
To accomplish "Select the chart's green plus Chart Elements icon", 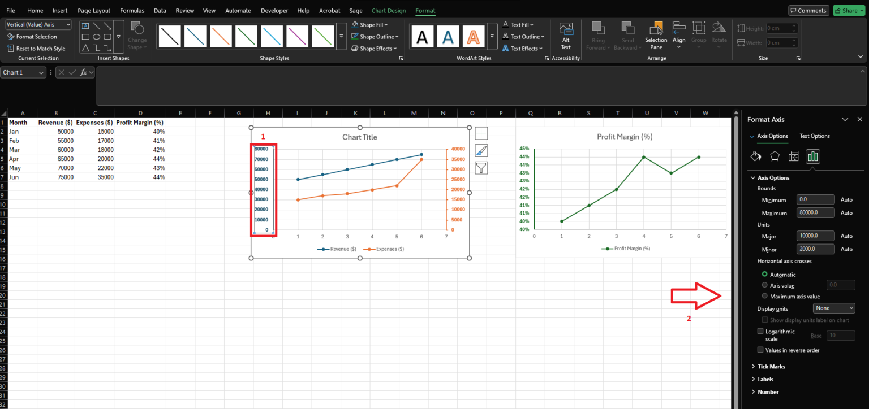I will (x=481, y=133).
